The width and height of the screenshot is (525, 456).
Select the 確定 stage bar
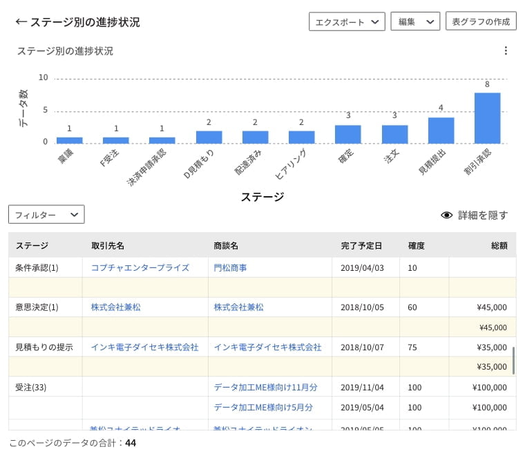[348, 134]
